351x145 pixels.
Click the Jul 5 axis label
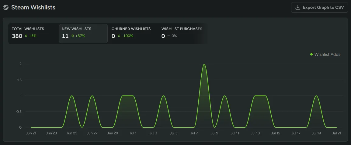pyautogui.click(x=173, y=133)
